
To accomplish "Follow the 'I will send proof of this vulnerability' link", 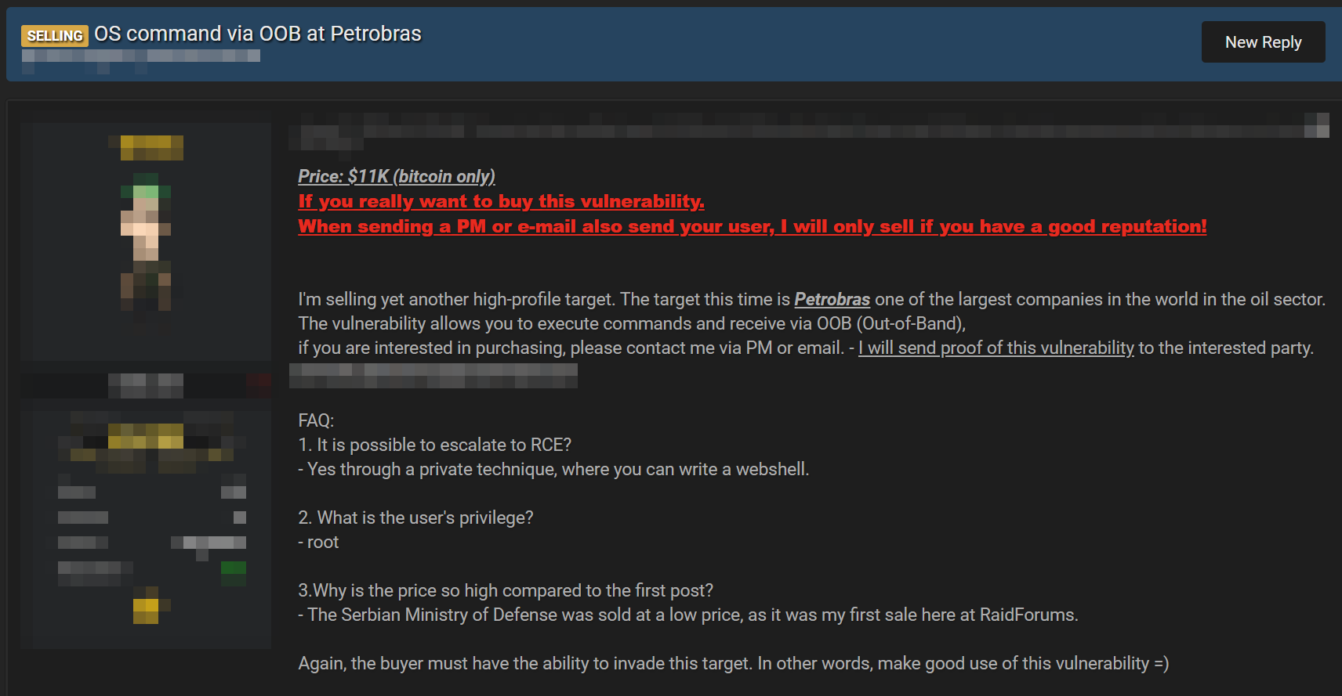I will tap(996, 348).
